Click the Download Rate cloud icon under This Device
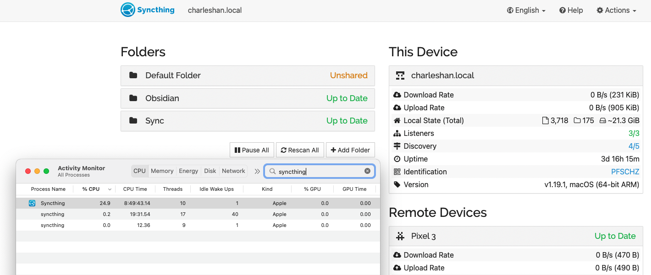Image resolution: width=651 pixels, height=275 pixels. [397, 95]
